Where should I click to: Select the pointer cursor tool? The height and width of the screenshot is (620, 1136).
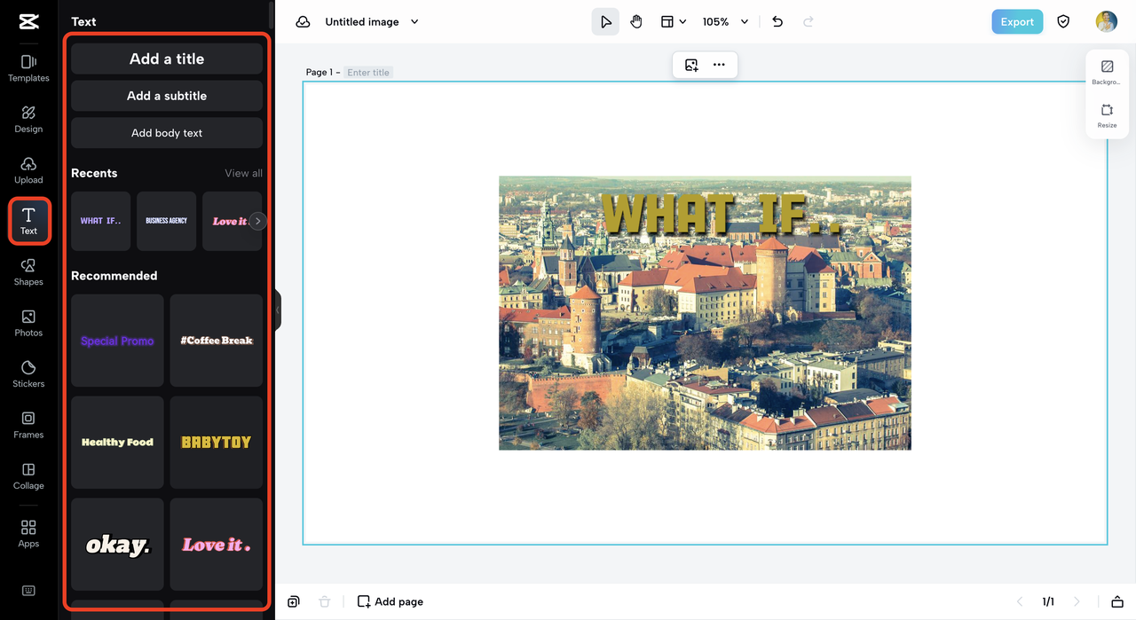[x=605, y=22]
